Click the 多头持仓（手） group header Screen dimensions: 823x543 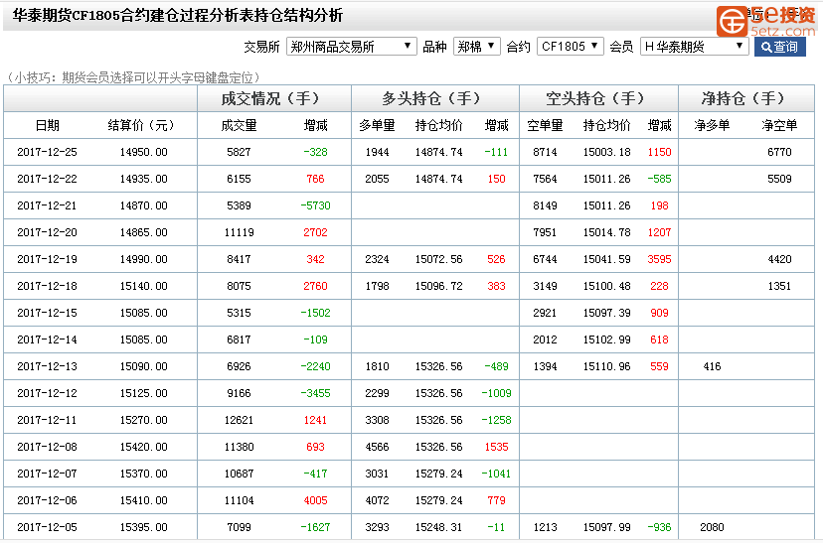coord(435,98)
